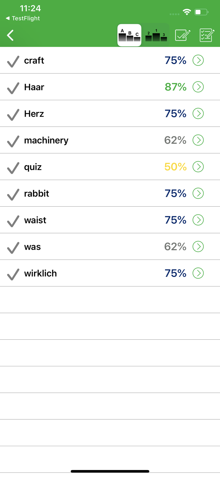
Task: Uncheck the word 'machinery'
Action: pyautogui.click(x=13, y=140)
